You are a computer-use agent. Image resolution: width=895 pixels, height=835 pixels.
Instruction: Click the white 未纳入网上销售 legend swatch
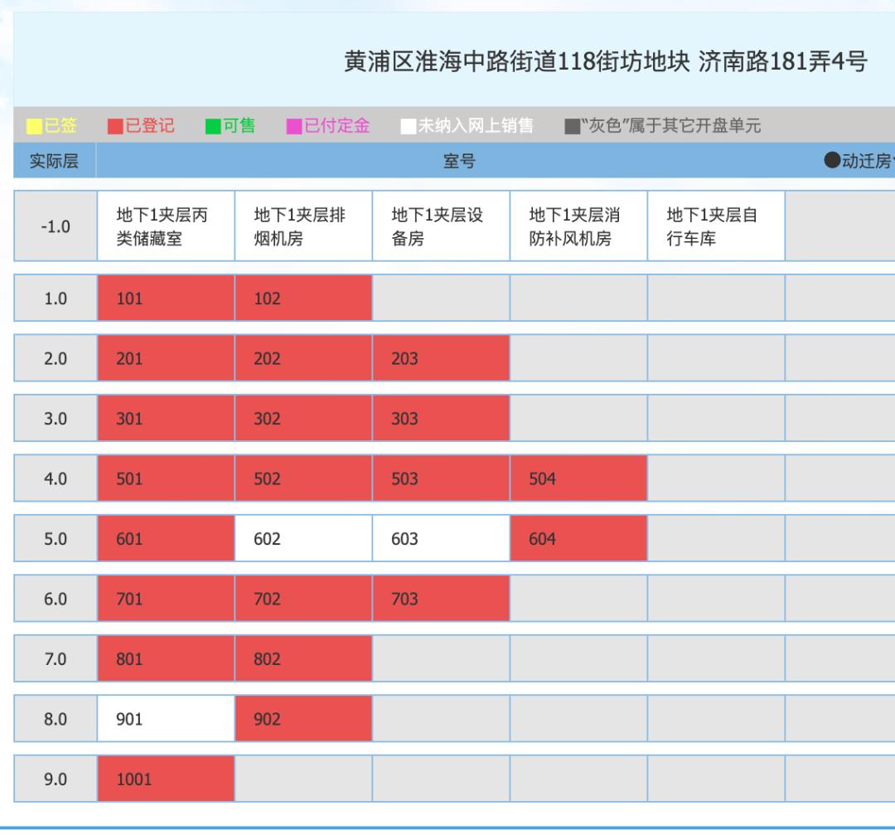coord(408,127)
